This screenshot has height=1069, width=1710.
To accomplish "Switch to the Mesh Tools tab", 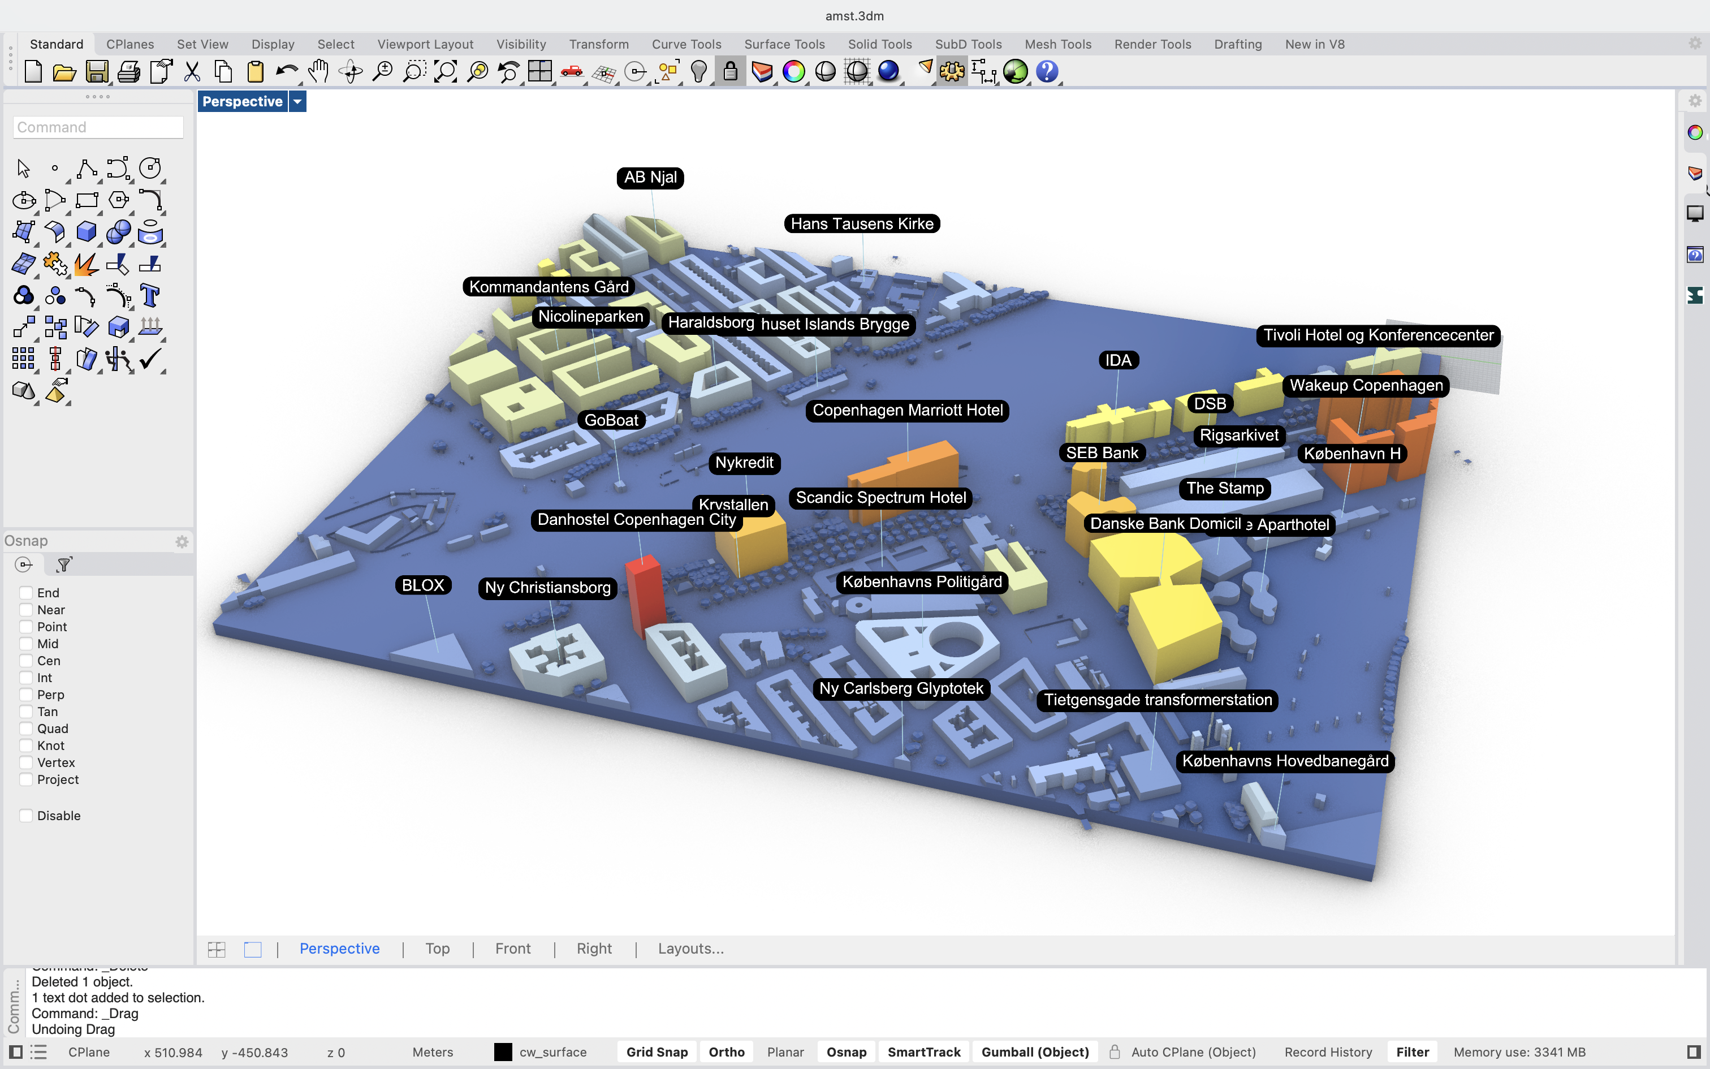I will coord(1058,44).
